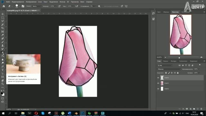206x116 pixels.
Task: Open the Файл menu
Action: click(x=8, y=2)
